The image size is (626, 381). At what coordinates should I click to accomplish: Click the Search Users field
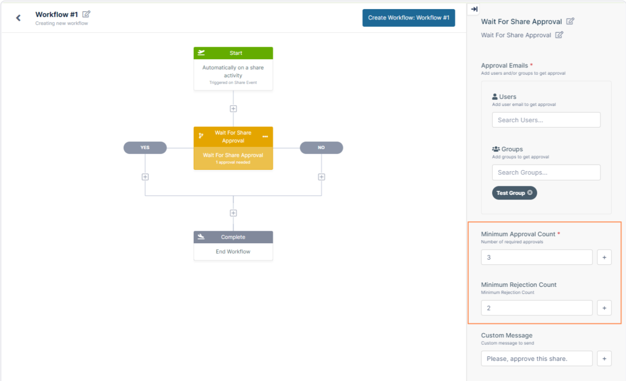[x=546, y=120]
